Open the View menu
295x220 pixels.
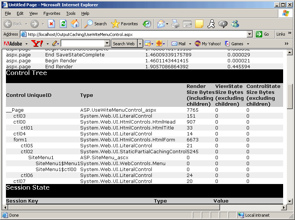33,13
